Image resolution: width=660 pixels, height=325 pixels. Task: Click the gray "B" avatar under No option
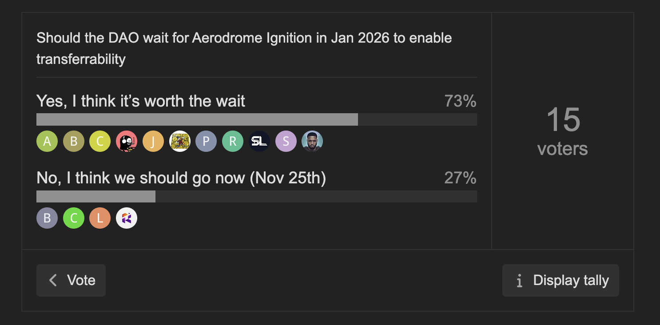tap(47, 218)
